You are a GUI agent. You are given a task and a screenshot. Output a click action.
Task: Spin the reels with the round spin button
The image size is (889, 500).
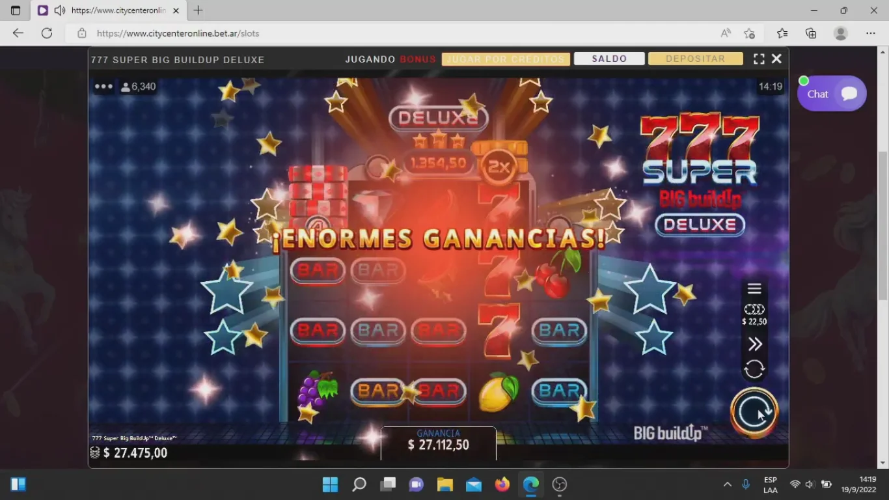(x=754, y=412)
